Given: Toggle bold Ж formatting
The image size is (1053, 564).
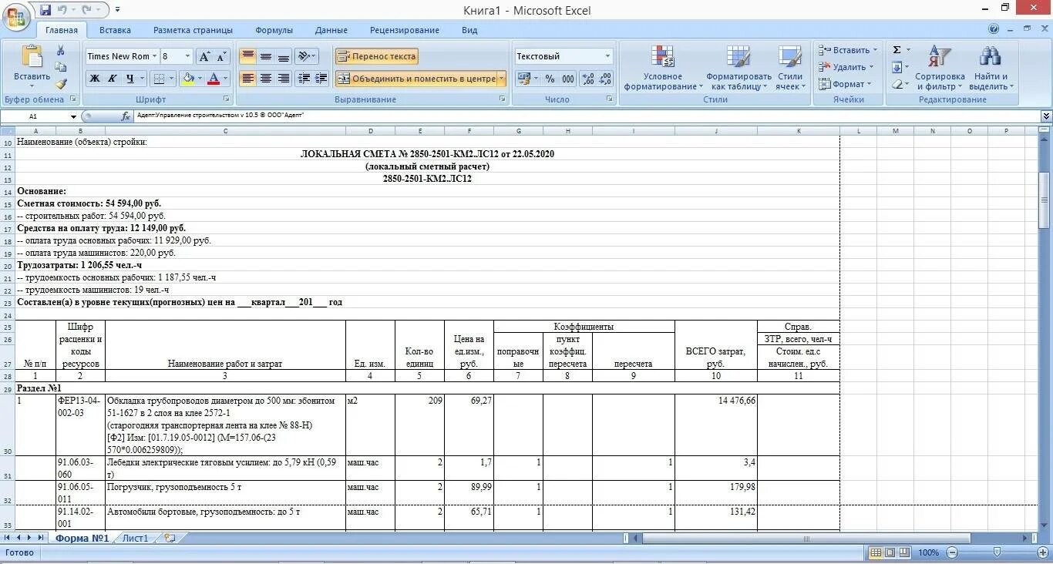Looking at the screenshot, I should click(x=94, y=79).
